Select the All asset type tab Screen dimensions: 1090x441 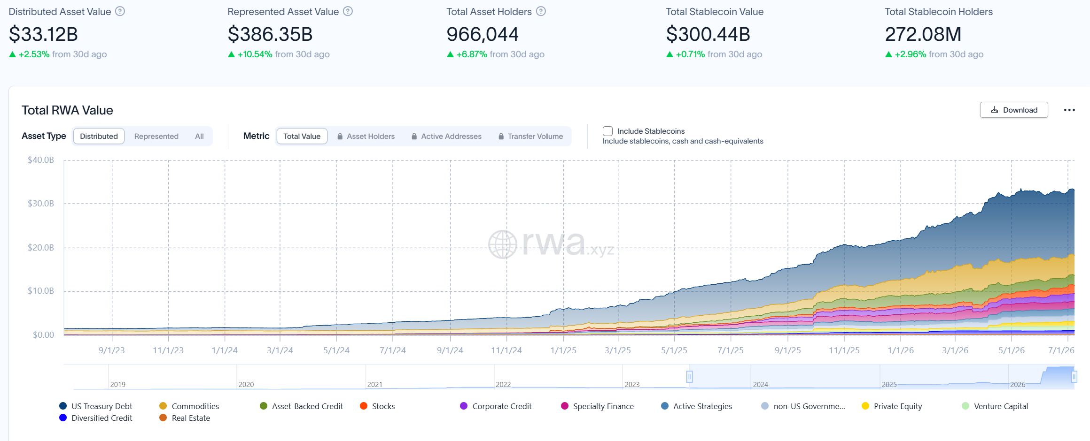(x=199, y=137)
